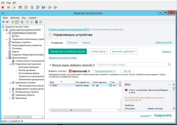The height and width of the screenshot is (125, 177).
Task: Select the Устройства tab
Action: [x=57, y=43]
